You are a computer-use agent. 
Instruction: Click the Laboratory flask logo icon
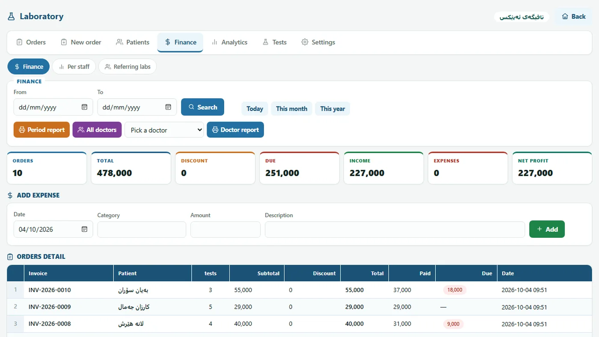click(11, 17)
